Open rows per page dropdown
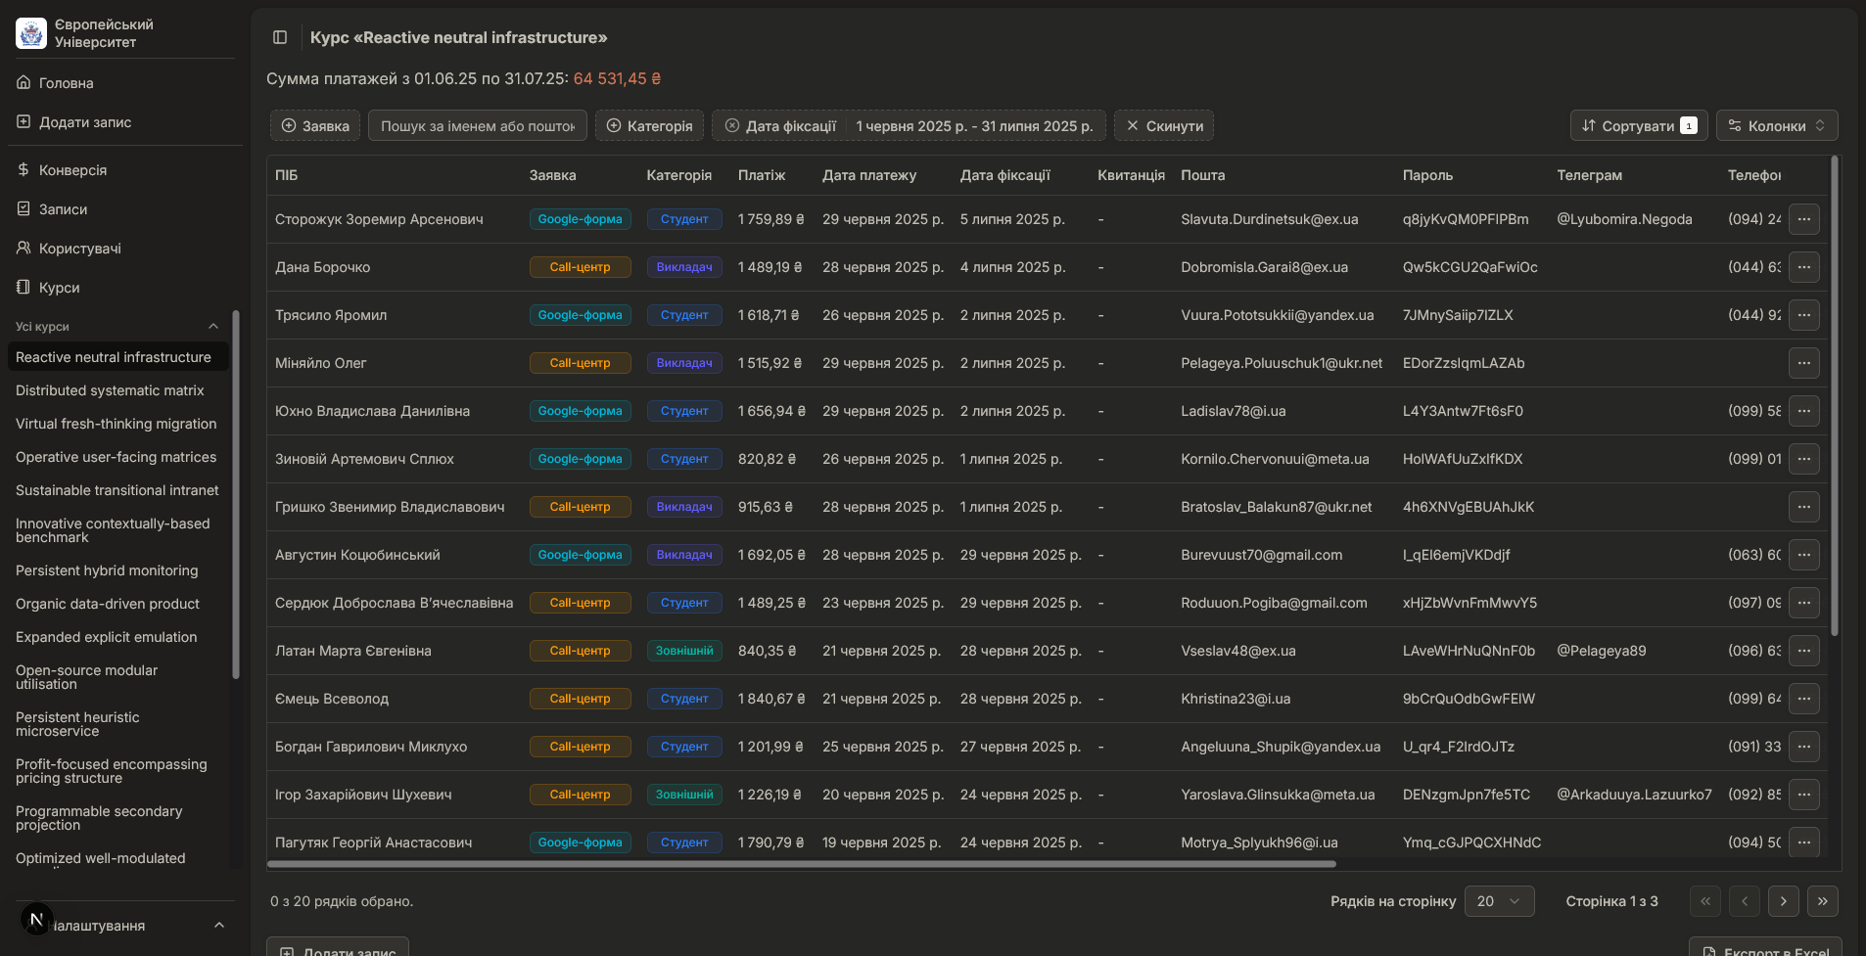Image resolution: width=1866 pixels, height=956 pixels. [1498, 901]
